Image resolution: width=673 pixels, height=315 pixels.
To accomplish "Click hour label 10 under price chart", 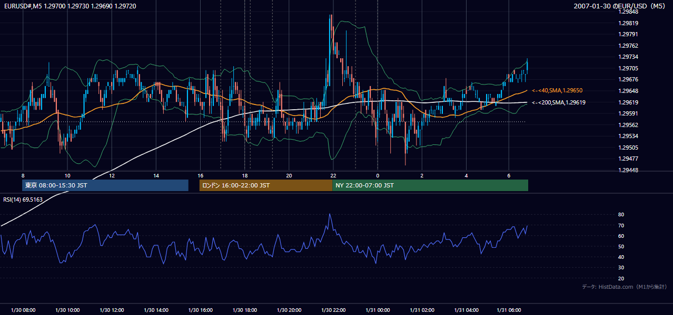I will (x=67, y=175).
